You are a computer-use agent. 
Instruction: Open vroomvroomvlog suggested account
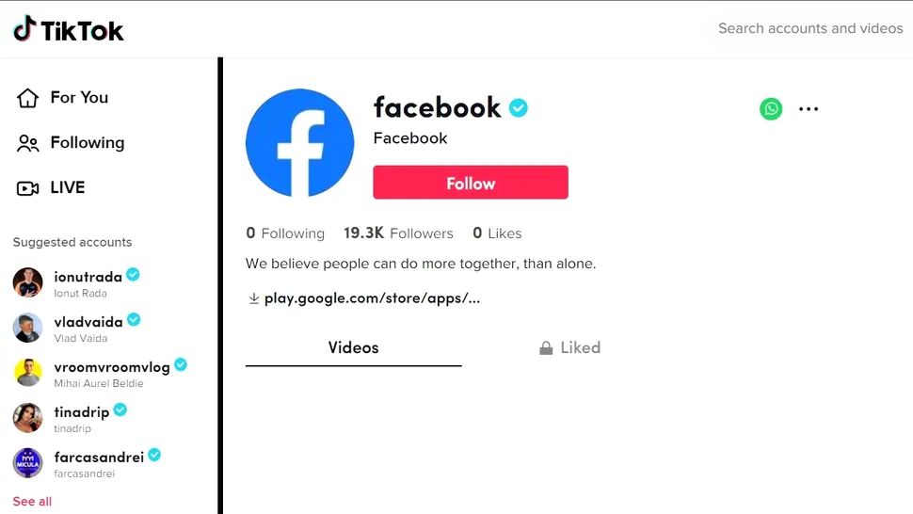(x=111, y=367)
